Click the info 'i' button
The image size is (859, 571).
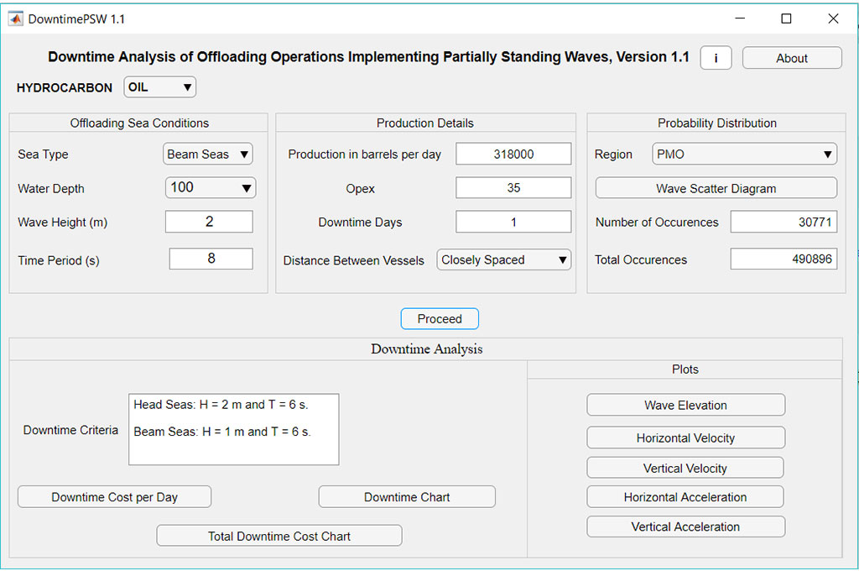pyautogui.click(x=716, y=58)
